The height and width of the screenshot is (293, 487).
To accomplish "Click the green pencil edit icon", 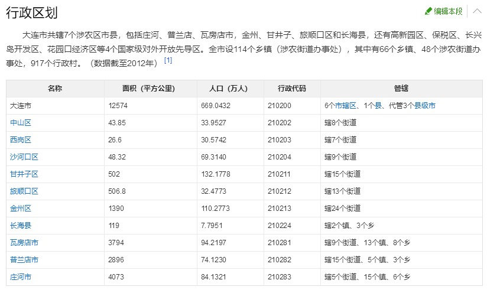I will 428,11.
